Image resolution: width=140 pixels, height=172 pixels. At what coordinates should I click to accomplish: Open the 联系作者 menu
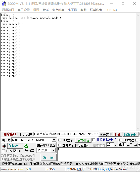tap(96, 10)
